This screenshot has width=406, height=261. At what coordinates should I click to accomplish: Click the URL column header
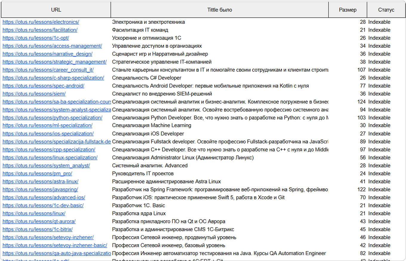coord(56,10)
